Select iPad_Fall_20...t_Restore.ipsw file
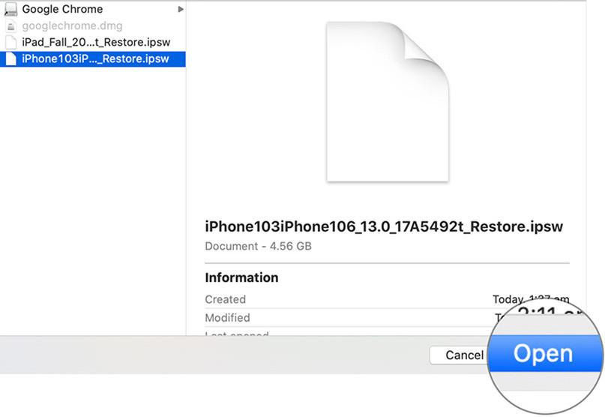This screenshot has width=605, height=417. 93,42
